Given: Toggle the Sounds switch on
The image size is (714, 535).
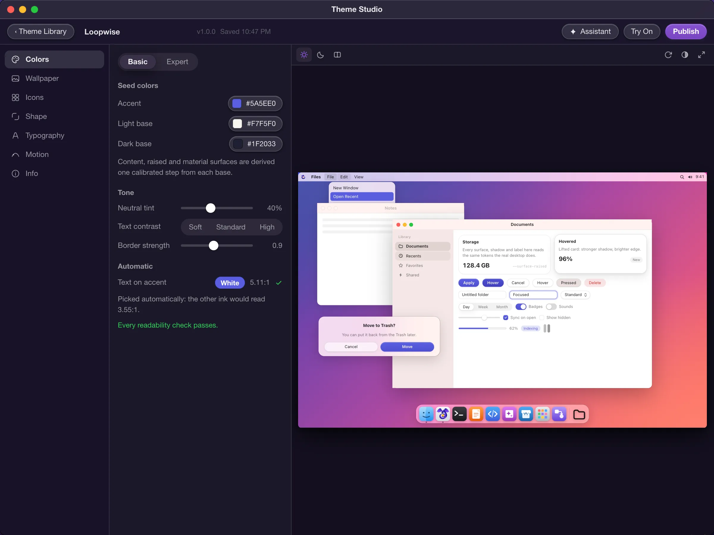Looking at the screenshot, I should [551, 307].
